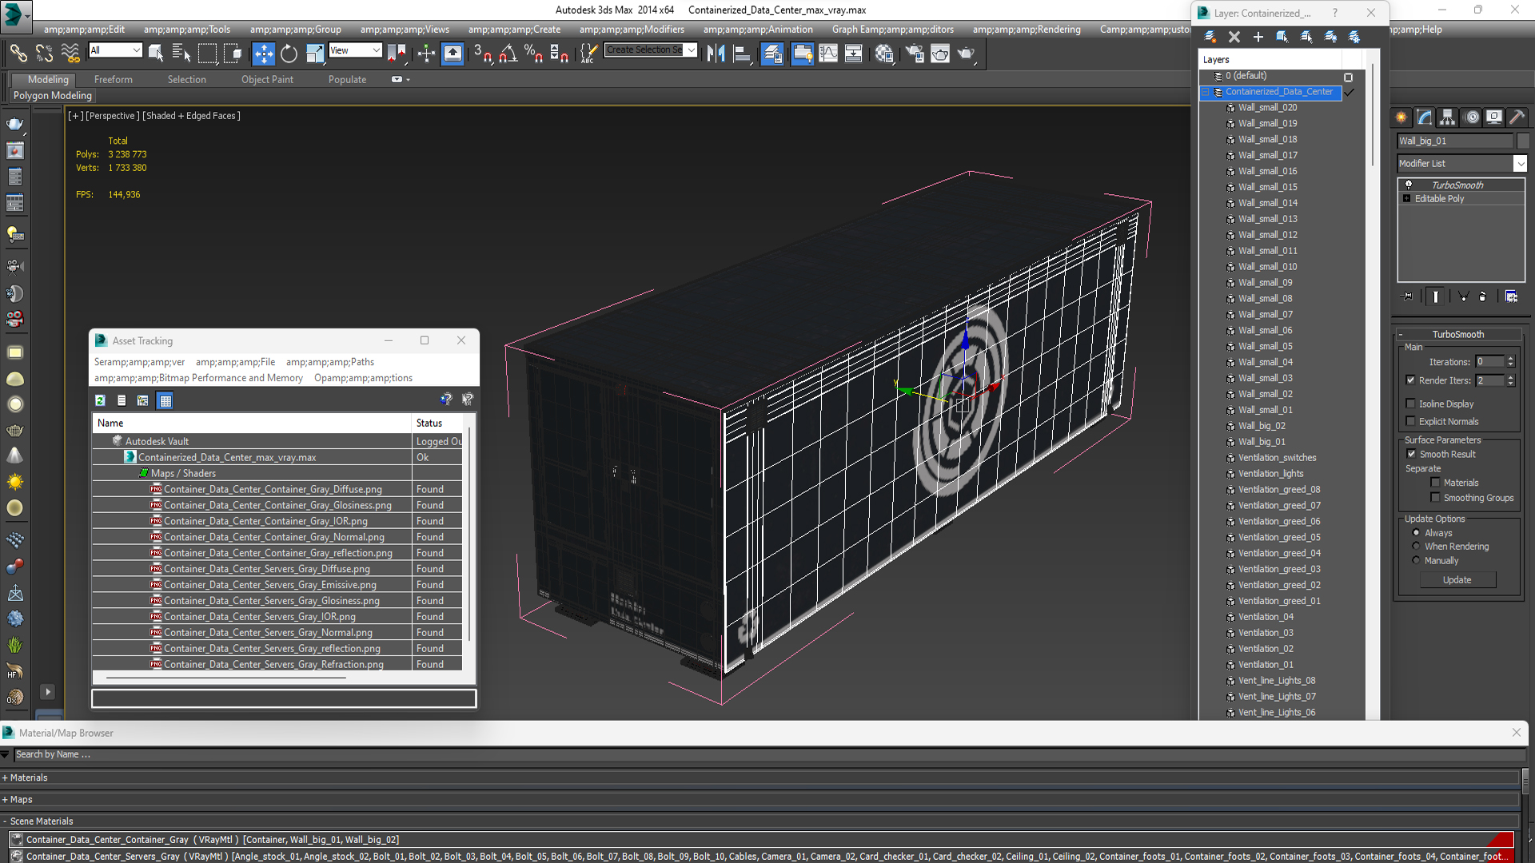Select the Move transform tool
The height and width of the screenshot is (863, 1535).
point(263,54)
